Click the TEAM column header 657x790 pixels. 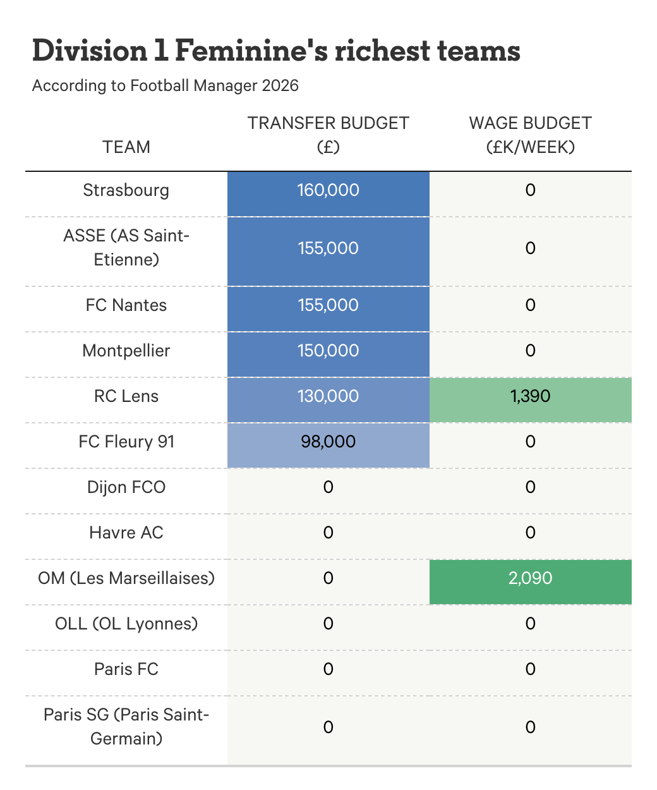click(126, 147)
